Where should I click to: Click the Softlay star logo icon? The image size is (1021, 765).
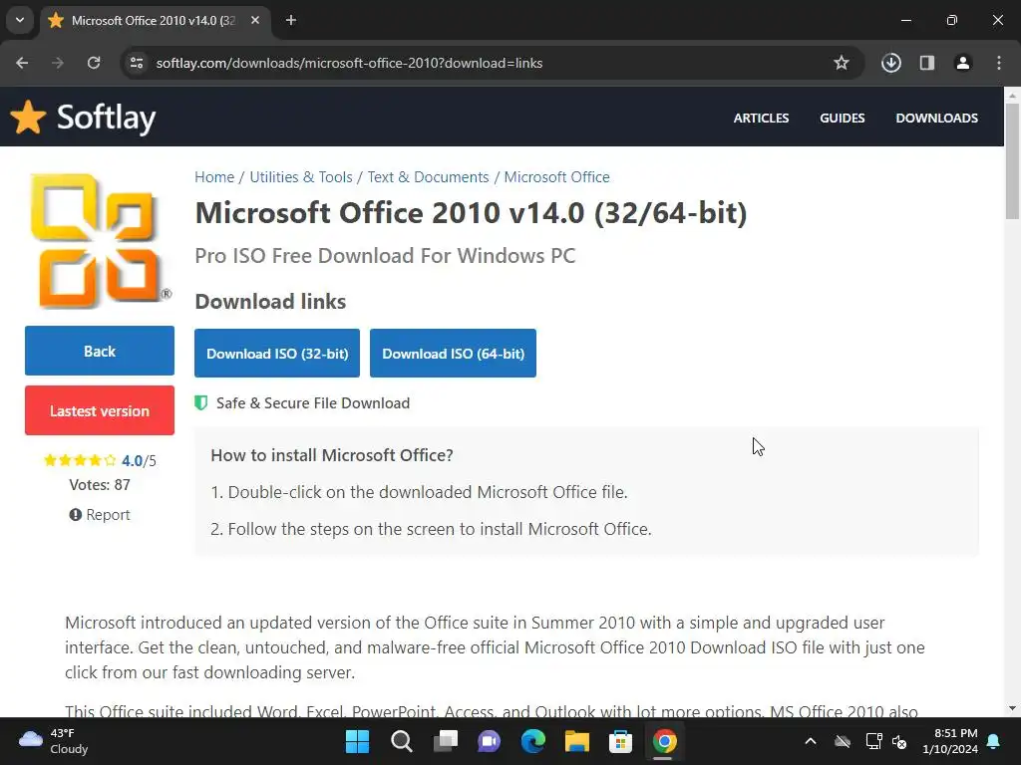point(28,118)
